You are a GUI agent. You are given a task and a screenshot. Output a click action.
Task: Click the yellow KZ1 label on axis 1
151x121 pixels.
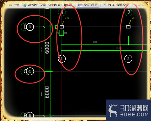tap(67, 18)
